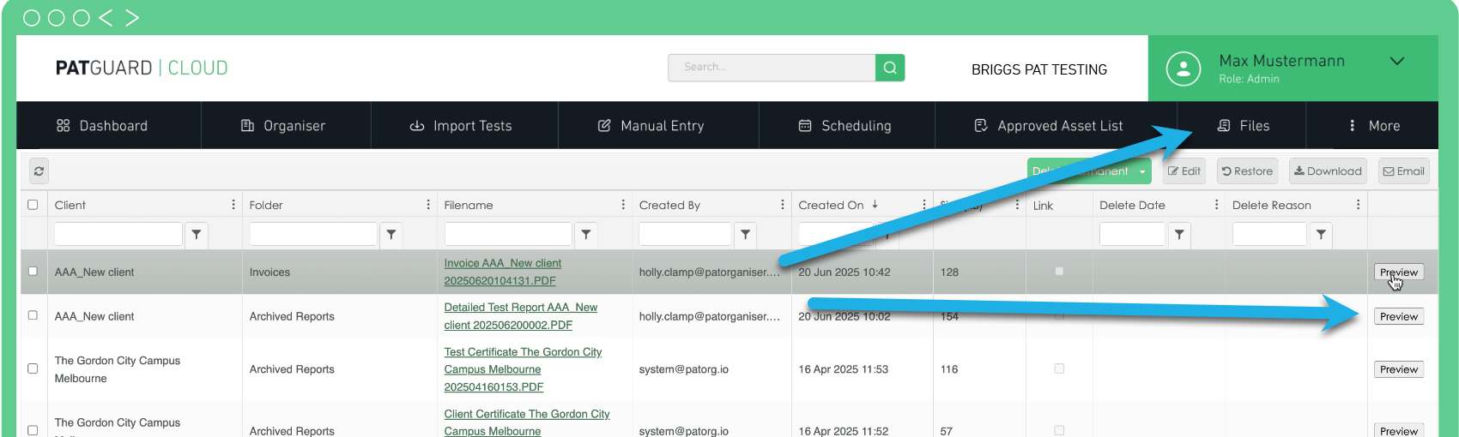Preview the Test Certificate Gordon City file

tap(1399, 369)
